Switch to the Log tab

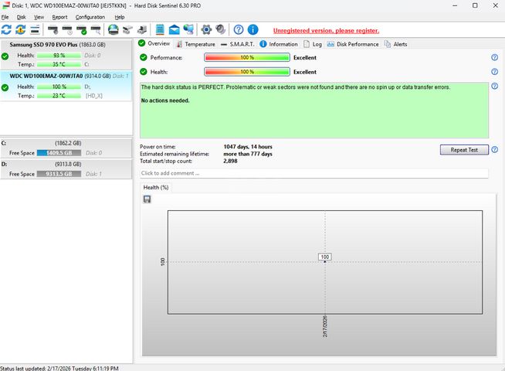pos(313,44)
